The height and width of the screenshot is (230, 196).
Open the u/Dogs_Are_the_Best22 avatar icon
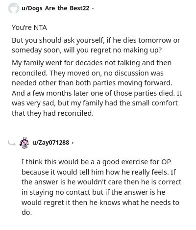coord(14,8)
